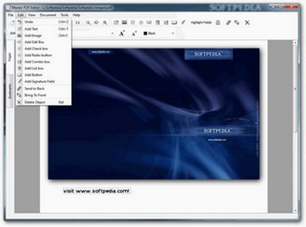This screenshot has height=227, width=306.
Task: Choose Add Edit Box menu entry
Action: [x=44, y=42]
